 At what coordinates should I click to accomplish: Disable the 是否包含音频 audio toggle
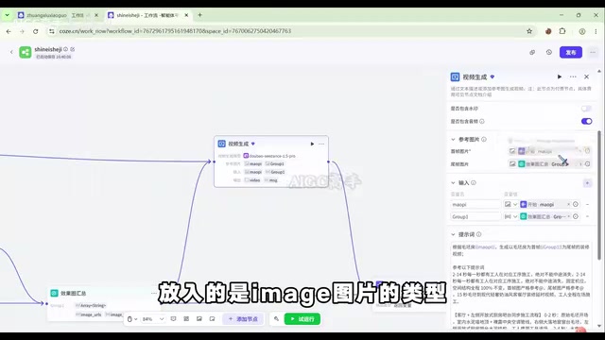coord(586,122)
